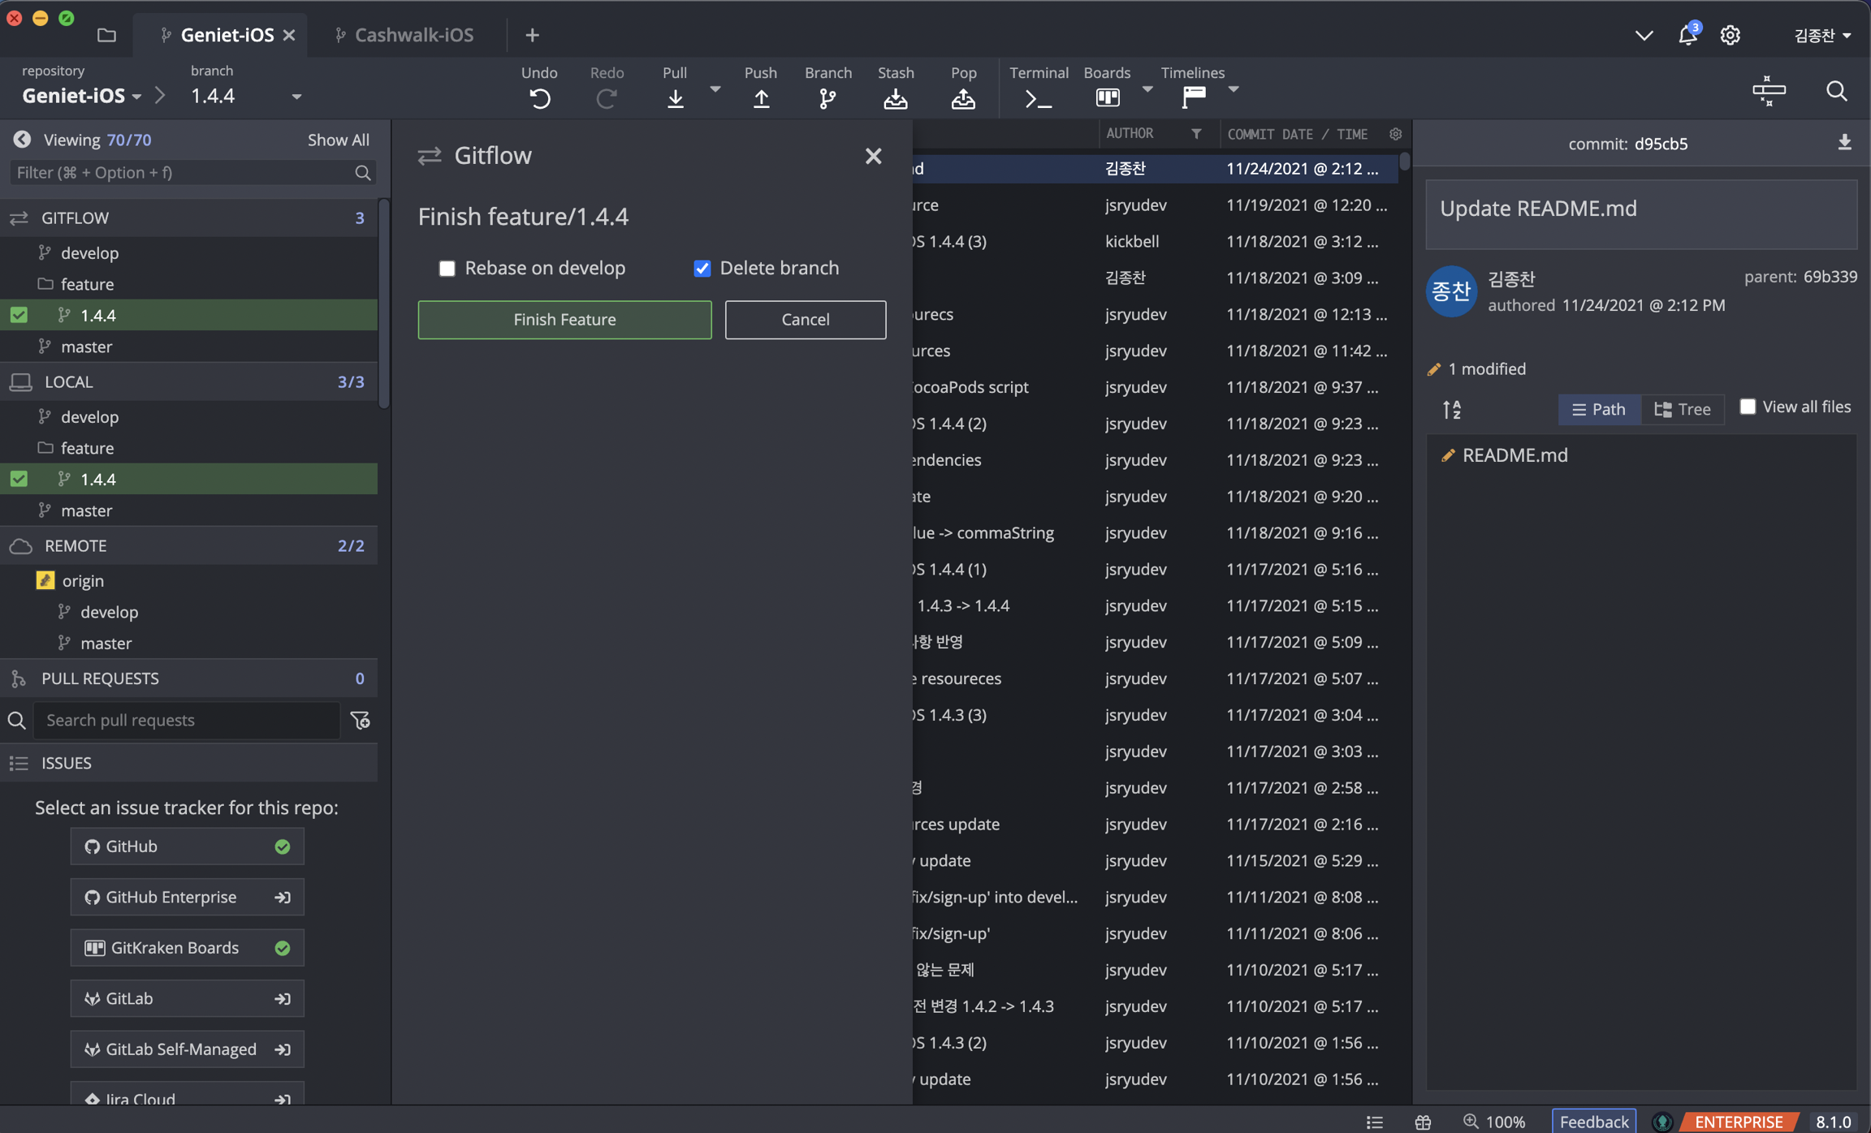Click the Stash icon

click(895, 98)
